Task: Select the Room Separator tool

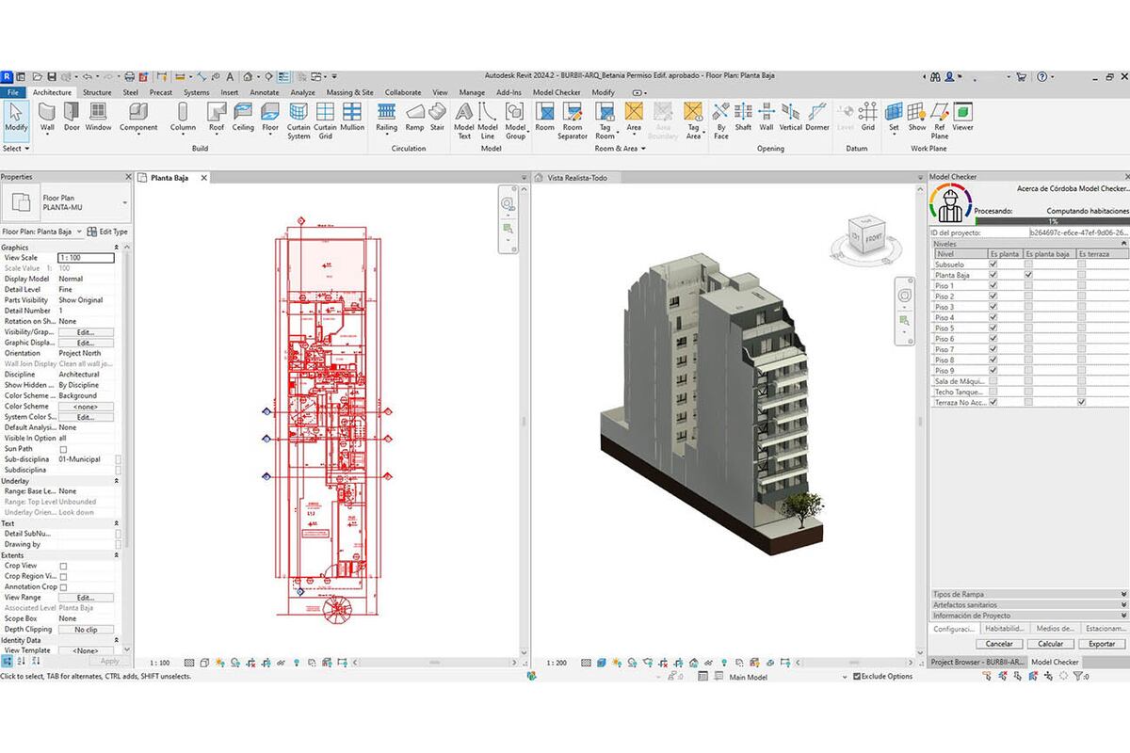Action: coord(573,120)
